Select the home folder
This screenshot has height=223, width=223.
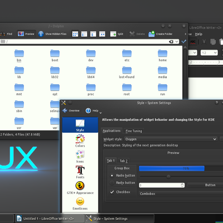[x=163, y=56]
